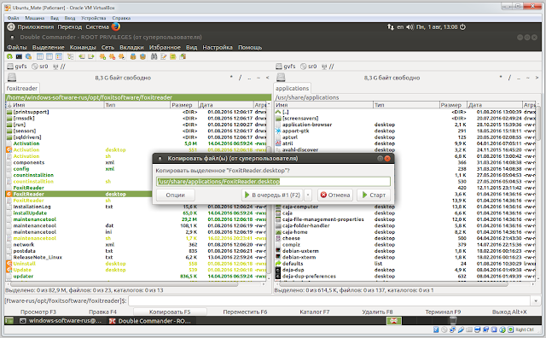Viewport: 546px width, 338px height.
Task: Click the flat tree view toolbar icon
Action: tap(71, 56)
